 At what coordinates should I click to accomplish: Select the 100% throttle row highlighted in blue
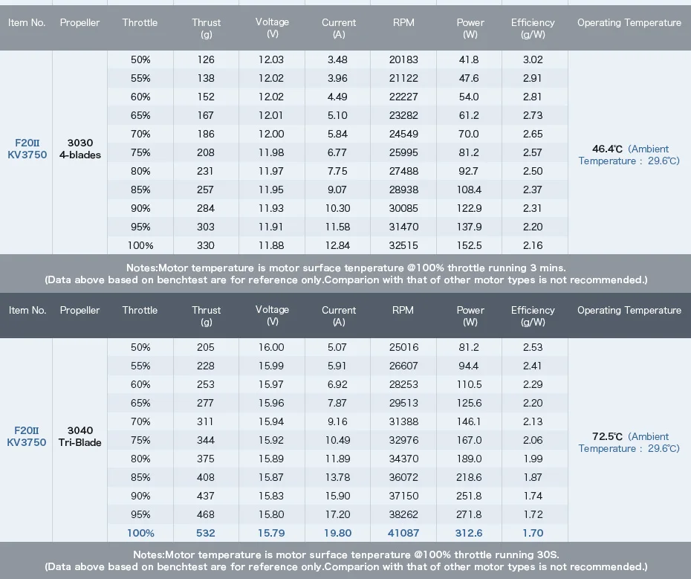(x=337, y=533)
